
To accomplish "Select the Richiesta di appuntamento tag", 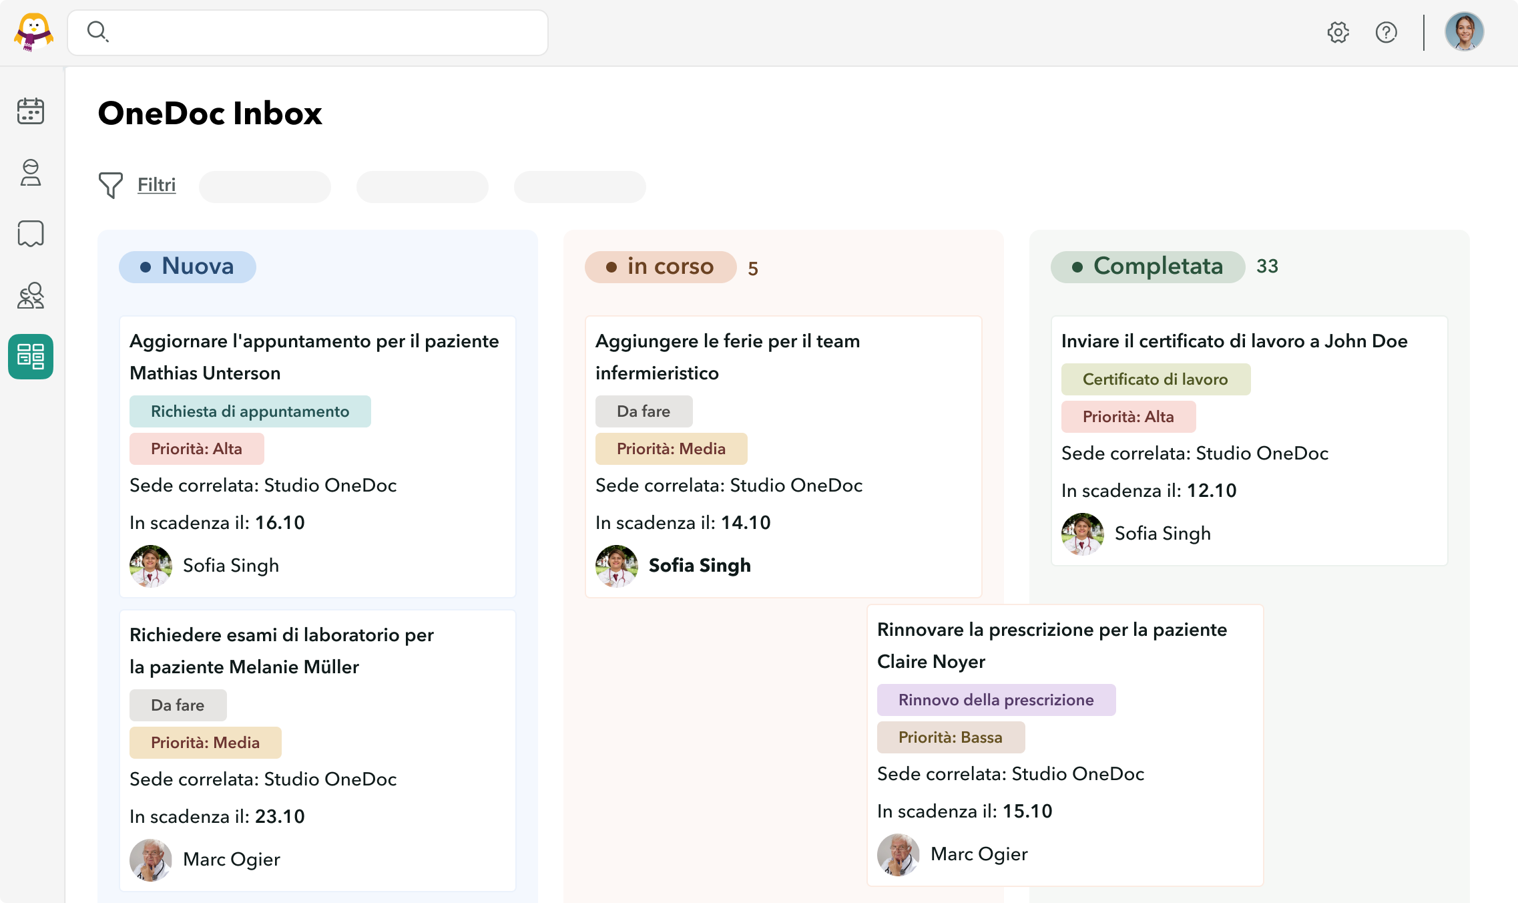I will pyautogui.click(x=250, y=411).
